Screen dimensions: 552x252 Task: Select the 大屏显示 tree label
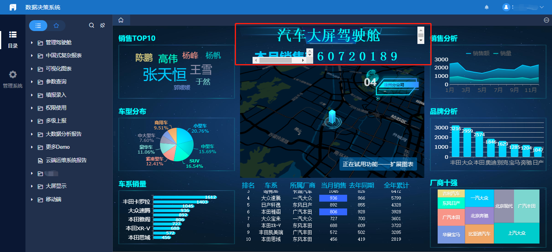(x=56, y=186)
